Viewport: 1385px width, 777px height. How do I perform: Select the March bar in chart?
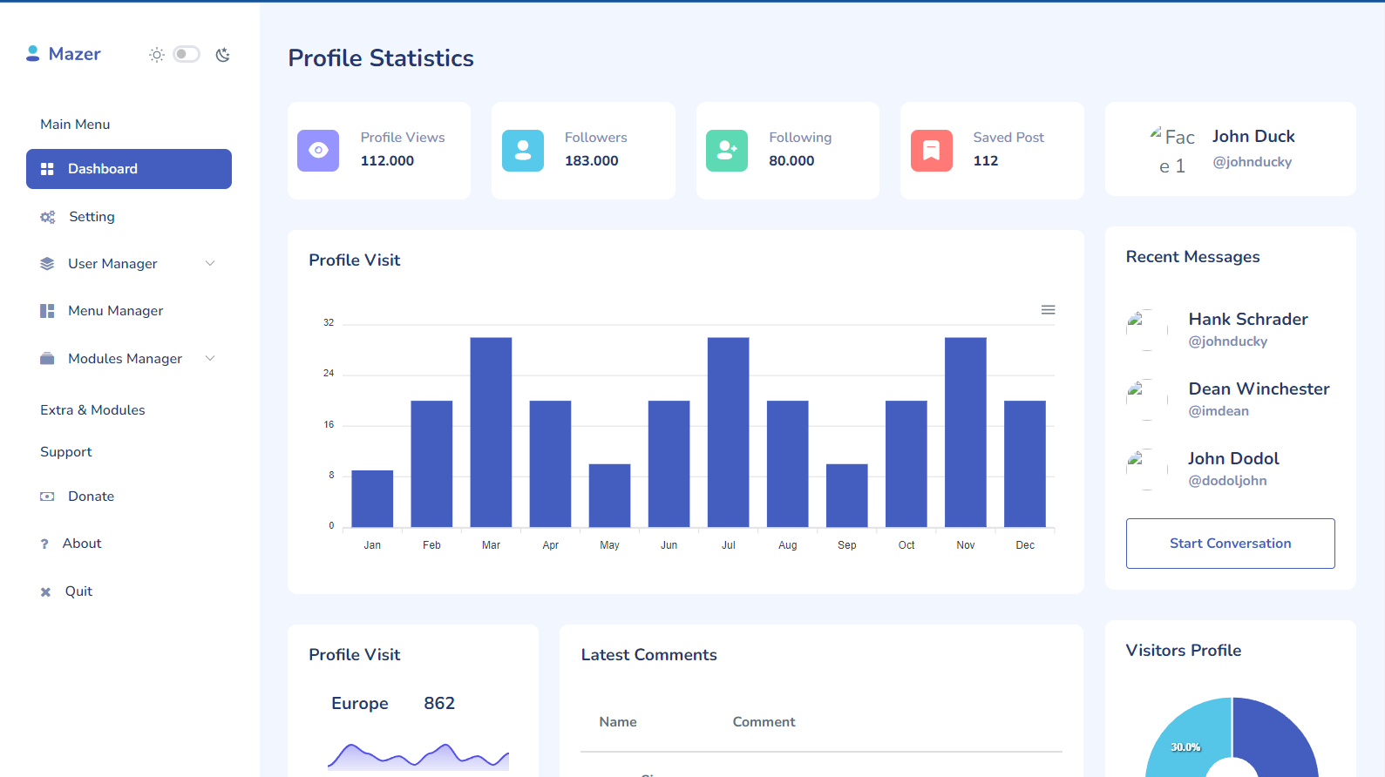491,431
